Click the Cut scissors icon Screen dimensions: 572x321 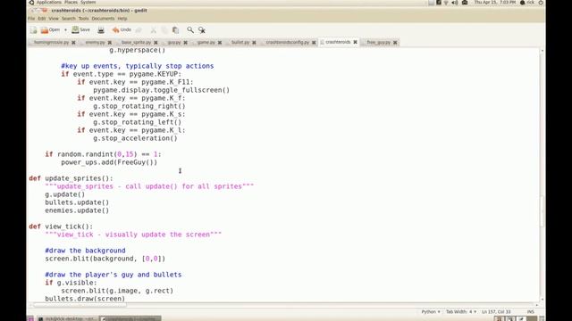click(153, 29)
